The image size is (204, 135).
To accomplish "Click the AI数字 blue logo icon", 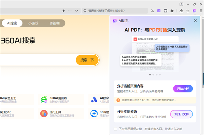I will pos(94,100).
